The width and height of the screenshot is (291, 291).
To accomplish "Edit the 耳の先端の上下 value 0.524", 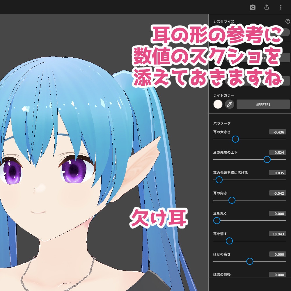I will coord(278,152).
